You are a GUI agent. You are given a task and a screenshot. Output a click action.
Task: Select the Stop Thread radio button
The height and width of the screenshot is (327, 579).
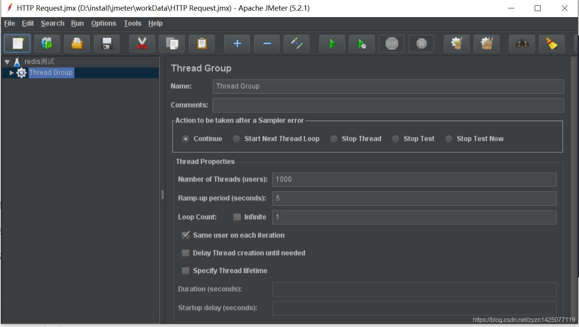[334, 139]
